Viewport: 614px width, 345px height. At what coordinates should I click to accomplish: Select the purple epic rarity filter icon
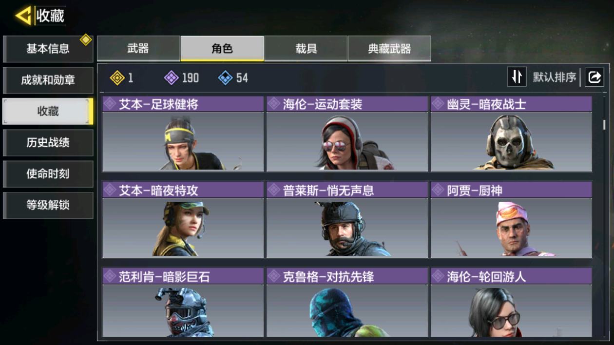pyautogui.click(x=172, y=77)
